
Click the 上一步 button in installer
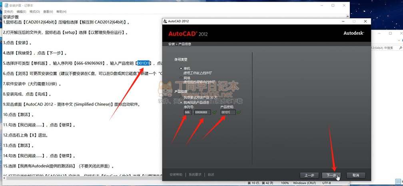(309, 175)
